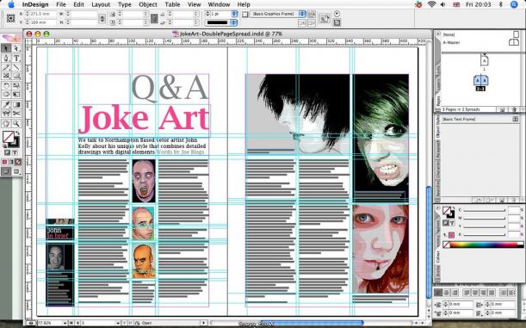Apply None swatch in toolbox

(18, 162)
